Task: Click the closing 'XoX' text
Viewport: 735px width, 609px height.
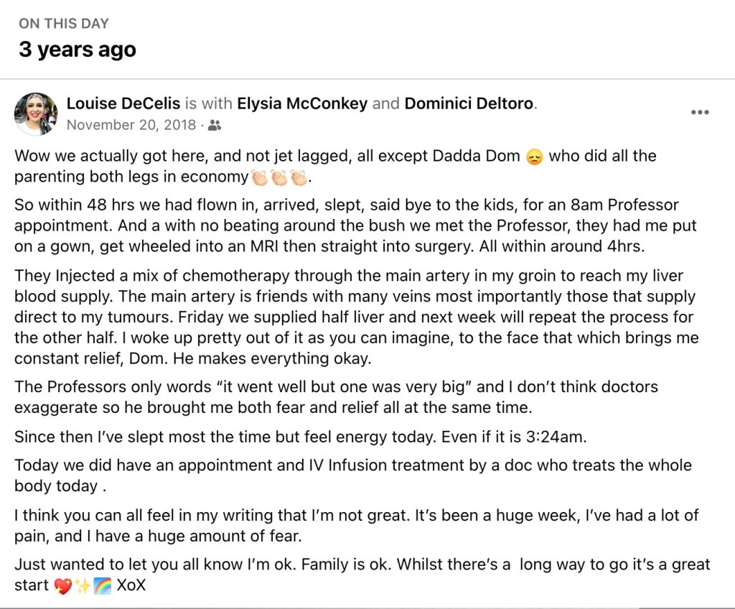Action: (131, 585)
